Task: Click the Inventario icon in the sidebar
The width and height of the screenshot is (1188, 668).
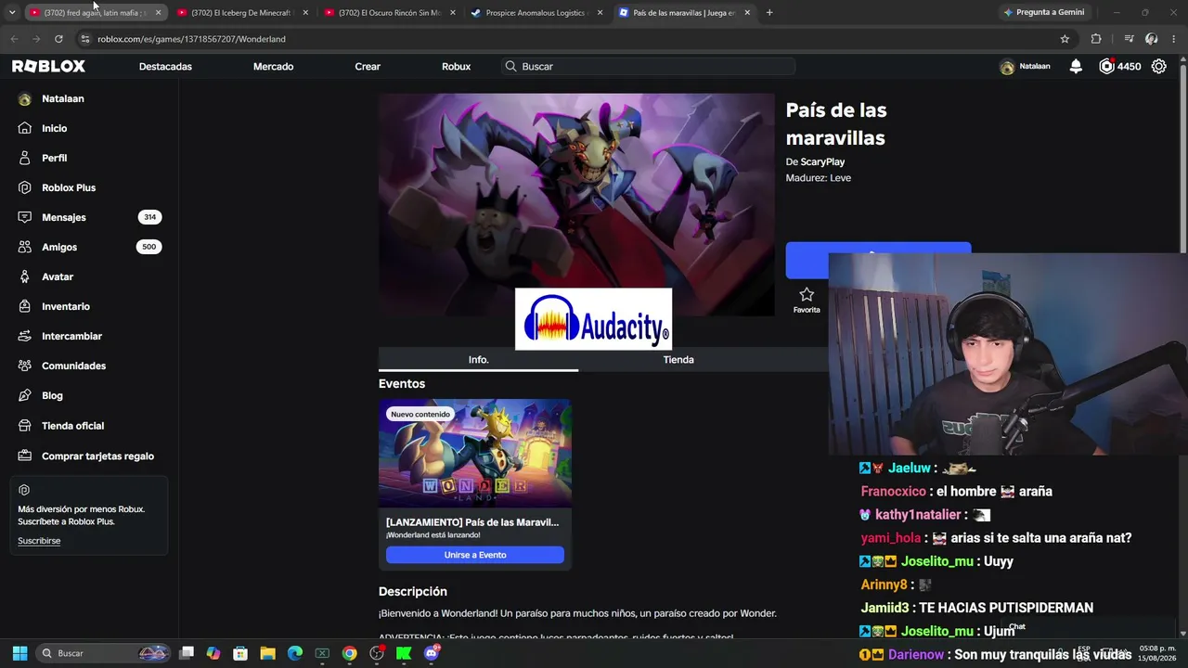Action: (x=25, y=306)
